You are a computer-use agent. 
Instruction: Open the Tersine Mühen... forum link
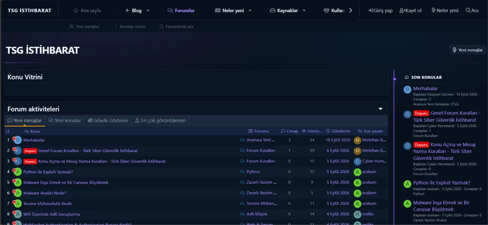click(x=262, y=204)
